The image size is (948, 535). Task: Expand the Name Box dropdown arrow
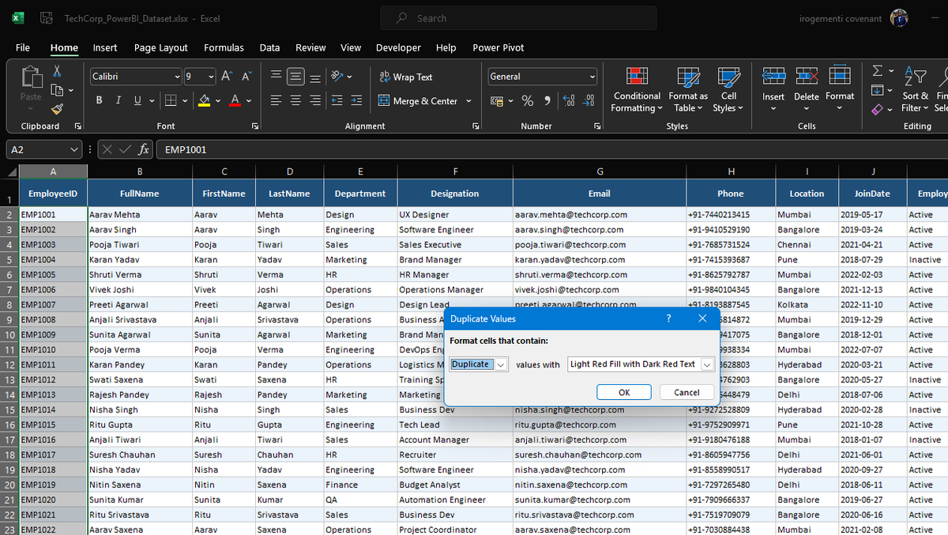pos(74,149)
